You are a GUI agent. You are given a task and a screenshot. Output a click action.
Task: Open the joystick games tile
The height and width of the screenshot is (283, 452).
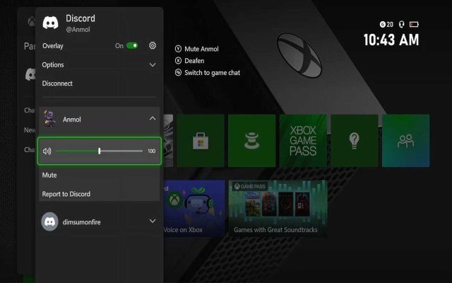click(252, 141)
